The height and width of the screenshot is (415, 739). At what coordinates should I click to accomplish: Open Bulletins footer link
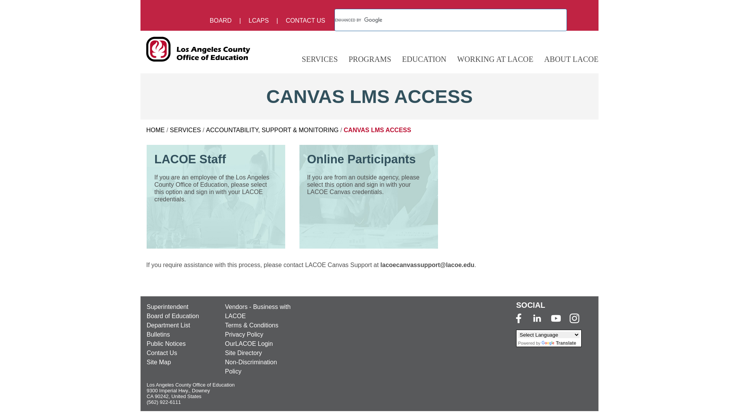[x=158, y=334]
